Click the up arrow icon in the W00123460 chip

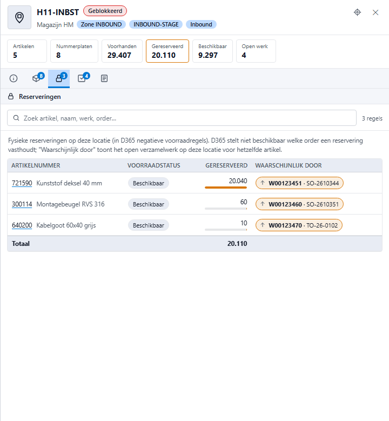pyautogui.click(x=263, y=204)
